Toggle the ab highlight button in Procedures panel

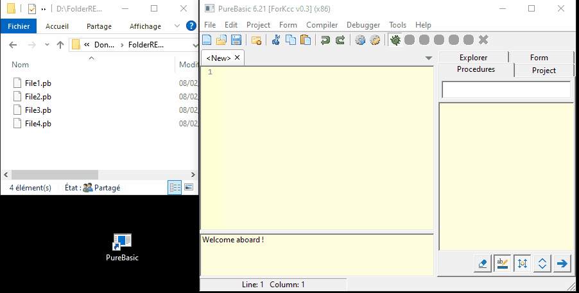[503, 264]
